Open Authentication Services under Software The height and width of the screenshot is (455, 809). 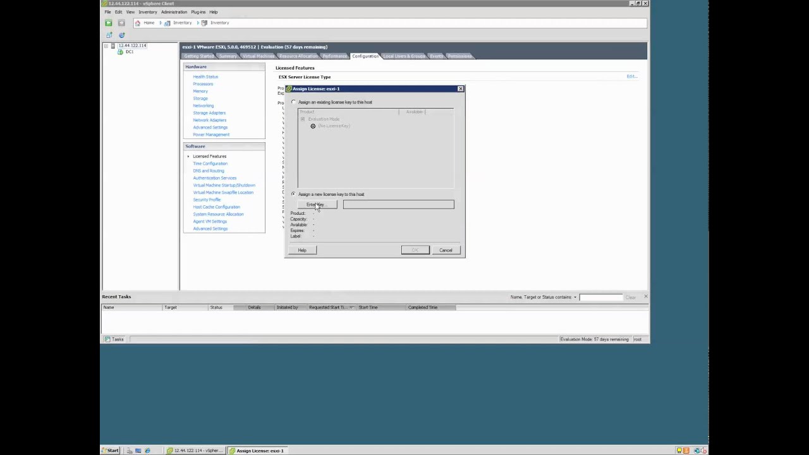click(214, 178)
